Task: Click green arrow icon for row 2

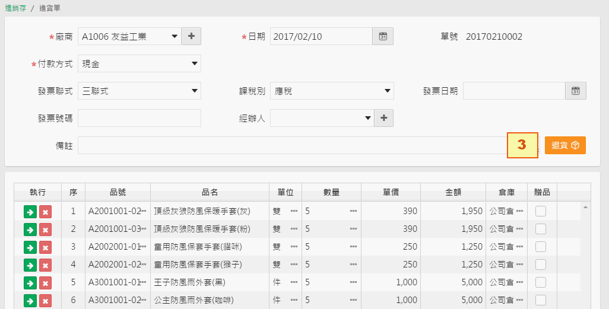Action: coord(30,230)
